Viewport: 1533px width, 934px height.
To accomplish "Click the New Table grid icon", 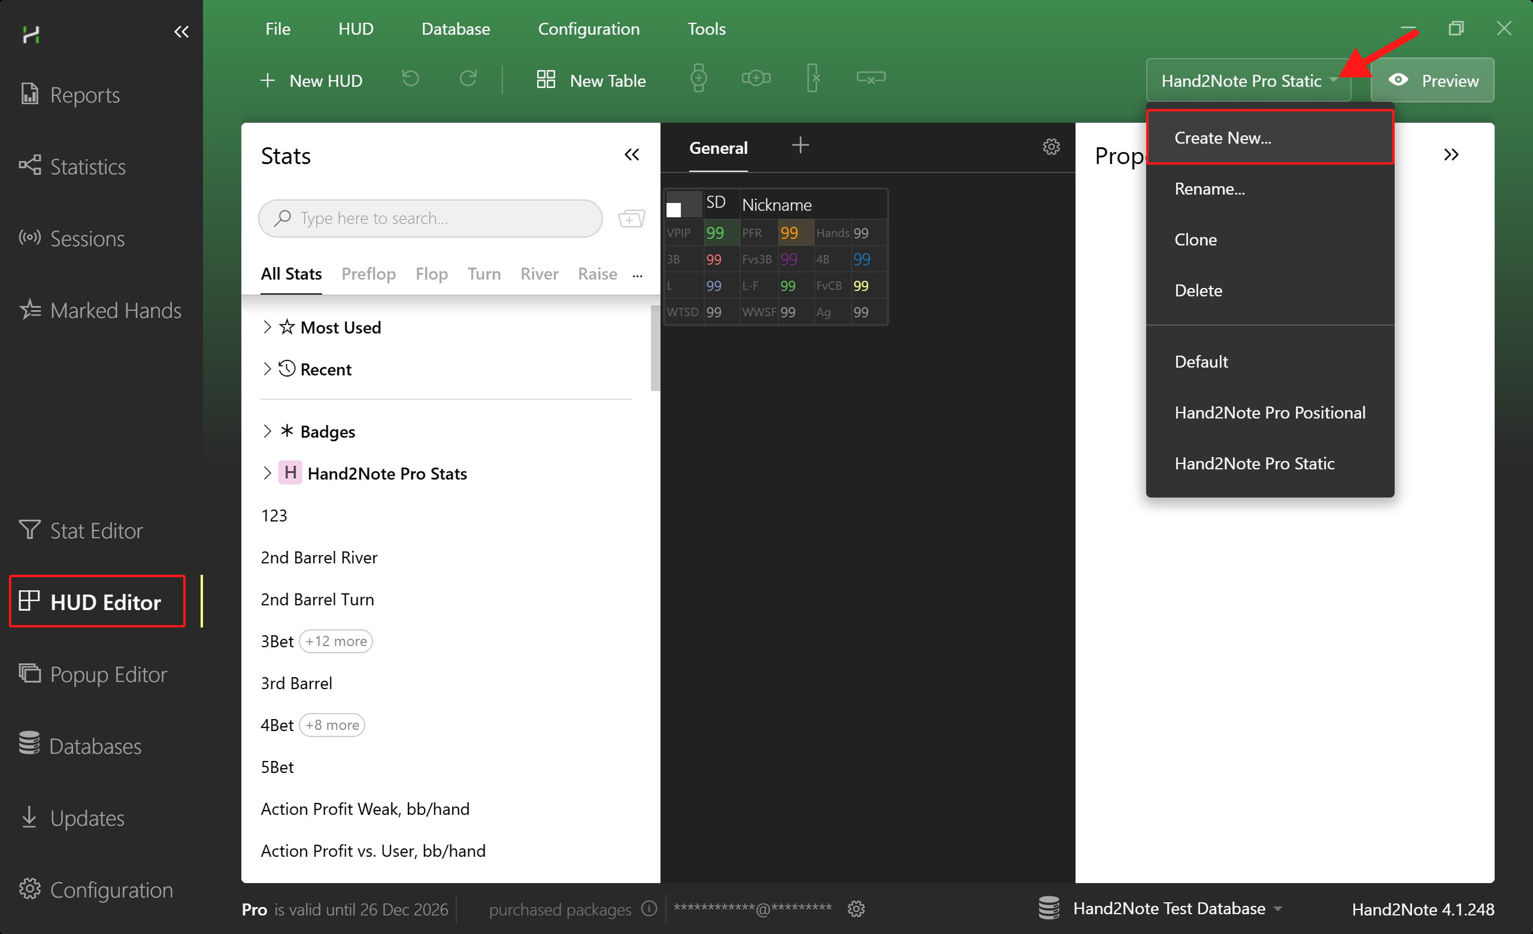I will click(x=546, y=80).
